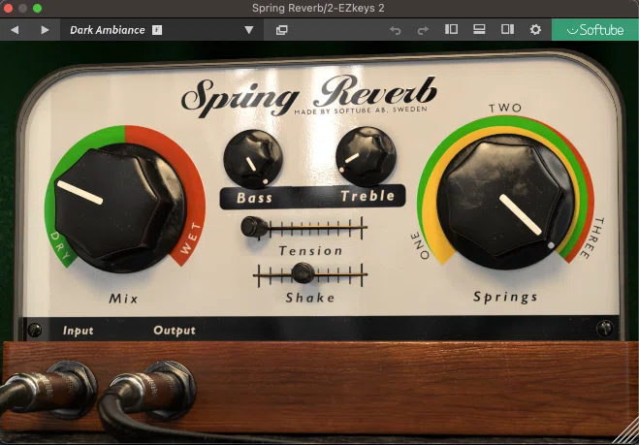Click the resize grip in bottom corner
639x445 pixels.
[628, 434]
